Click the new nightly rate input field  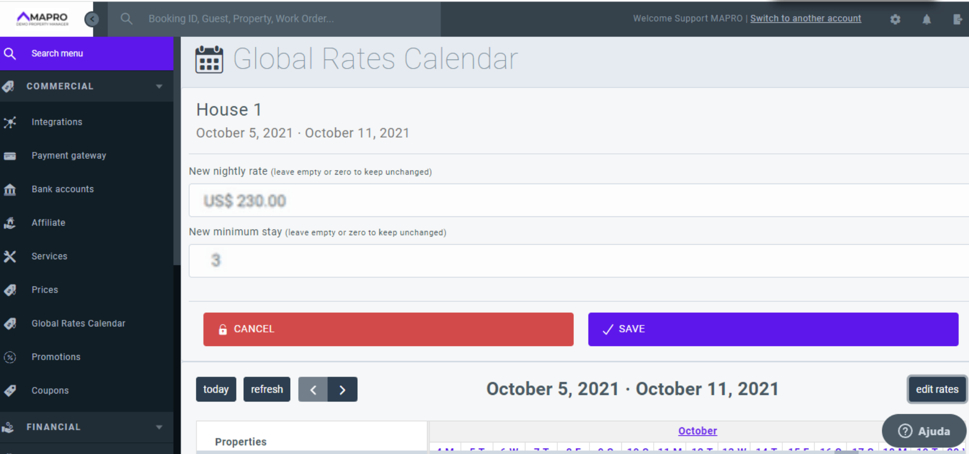(575, 201)
